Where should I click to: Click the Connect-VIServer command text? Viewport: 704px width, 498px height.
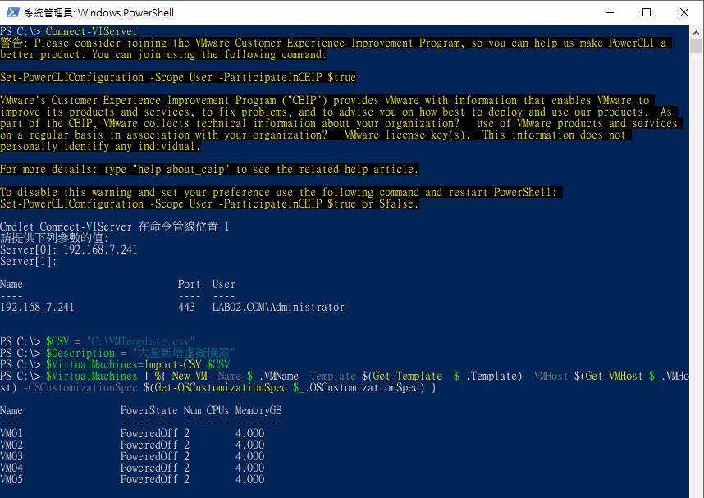[91, 32]
